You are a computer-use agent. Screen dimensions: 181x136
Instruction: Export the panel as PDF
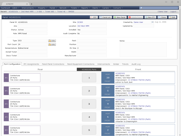94,17
